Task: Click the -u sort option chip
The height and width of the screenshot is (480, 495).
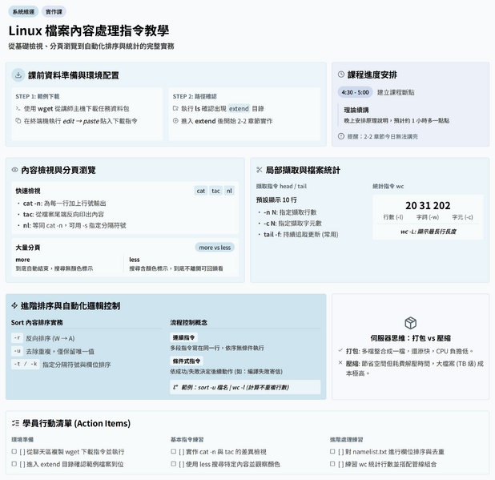Action: coord(17,351)
